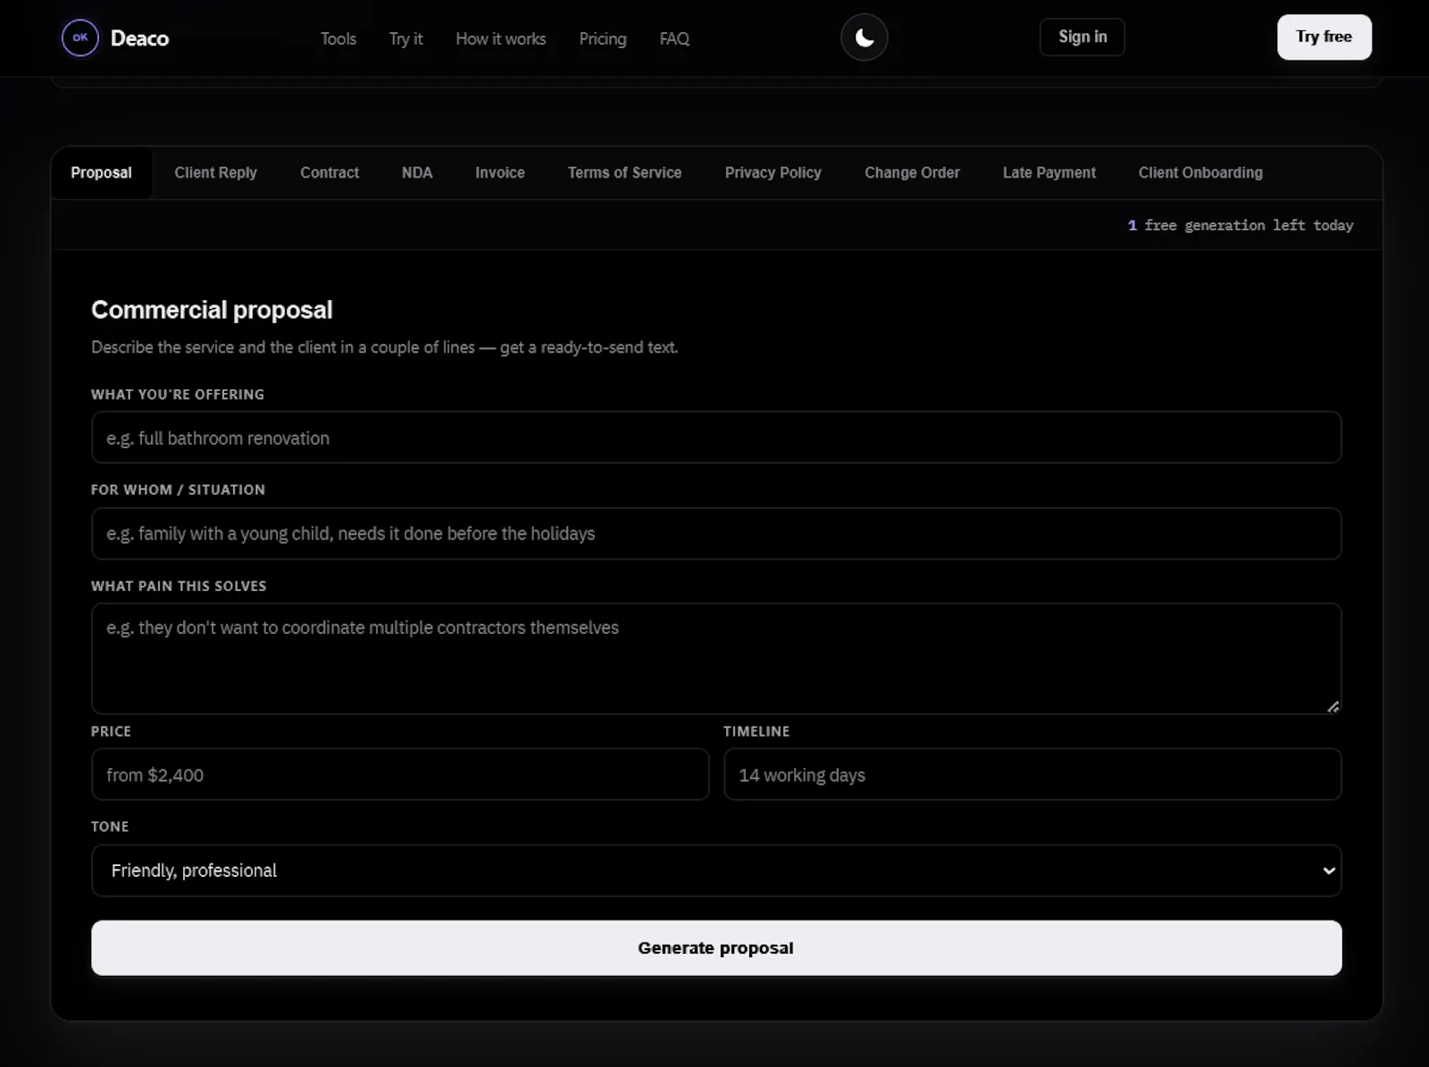Click the Deaco brand name

[x=139, y=38]
